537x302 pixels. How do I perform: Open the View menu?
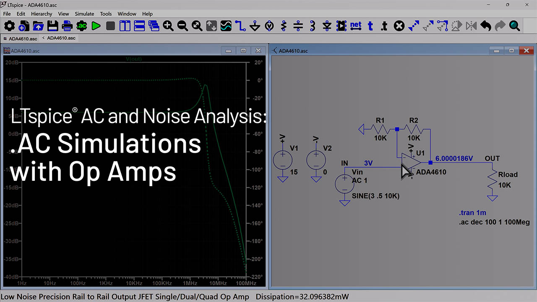64,14
